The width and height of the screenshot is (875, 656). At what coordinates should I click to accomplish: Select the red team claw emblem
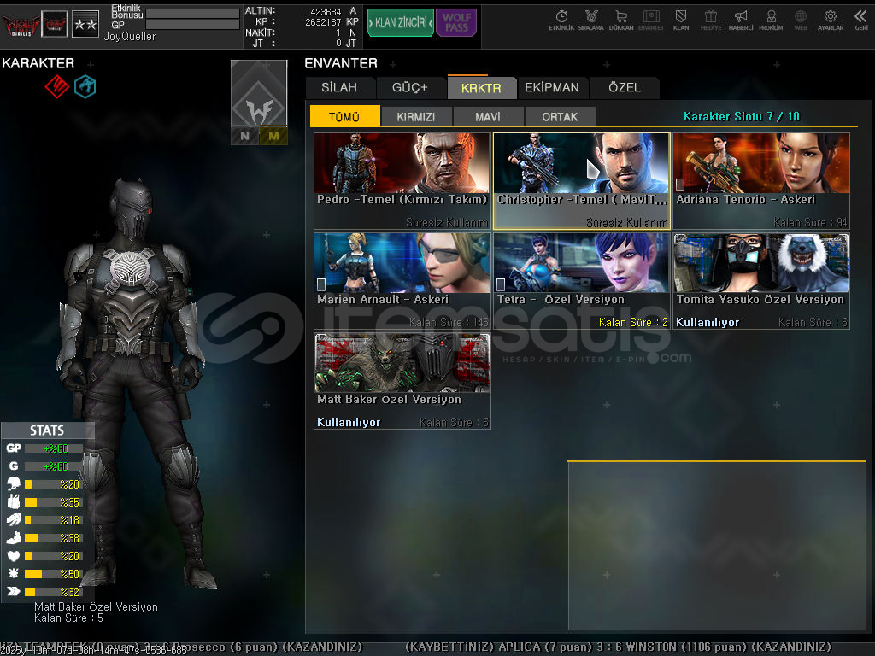click(56, 85)
